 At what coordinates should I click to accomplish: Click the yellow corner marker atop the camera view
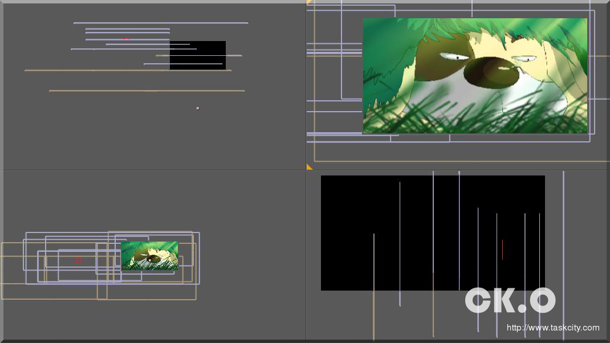click(308, 2)
